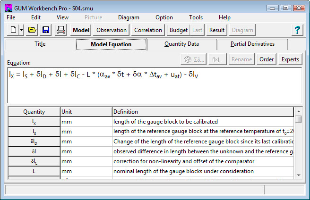Switch to the Observation view
The image size is (310, 200).
(x=112, y=30)
